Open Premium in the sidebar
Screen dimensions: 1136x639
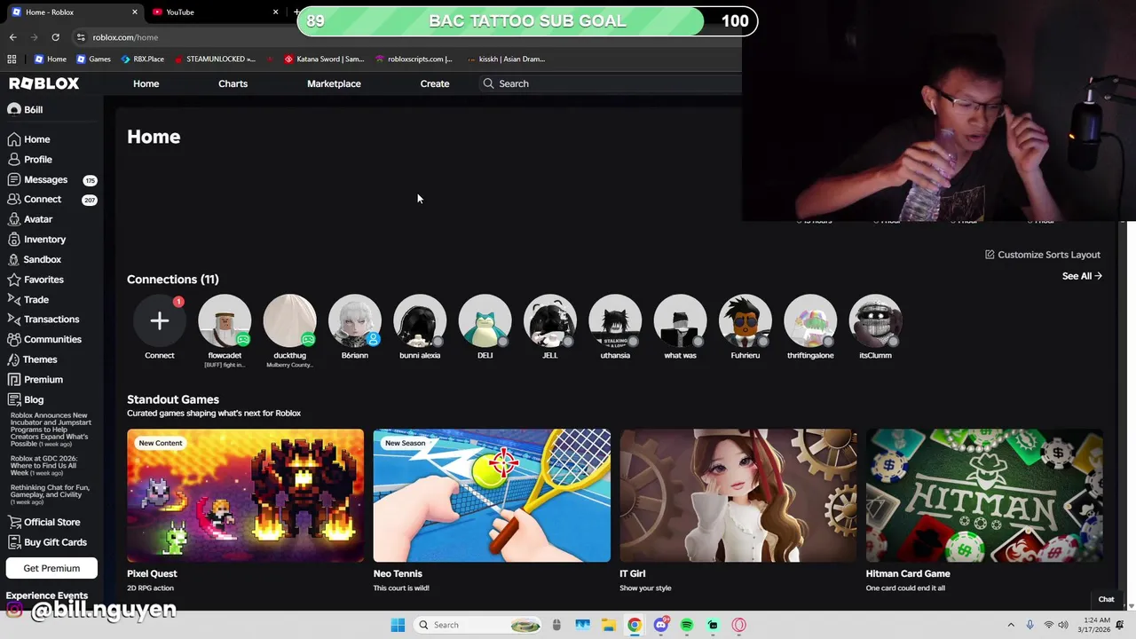(x=35, y=380)
